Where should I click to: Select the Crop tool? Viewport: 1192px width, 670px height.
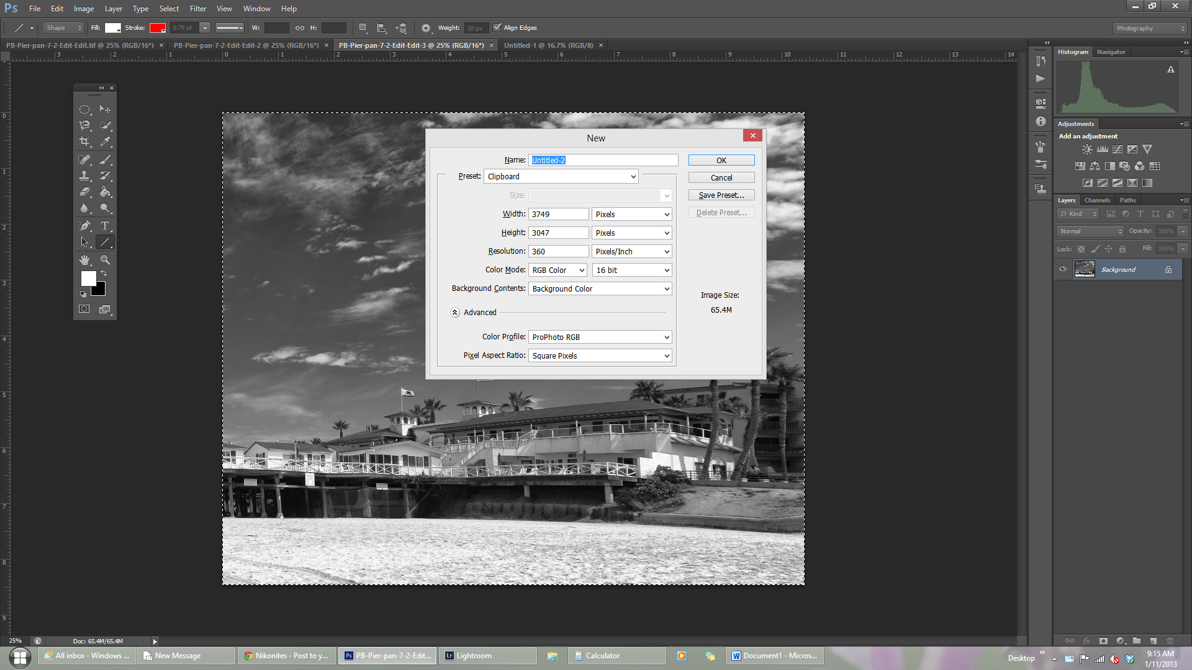84,141
